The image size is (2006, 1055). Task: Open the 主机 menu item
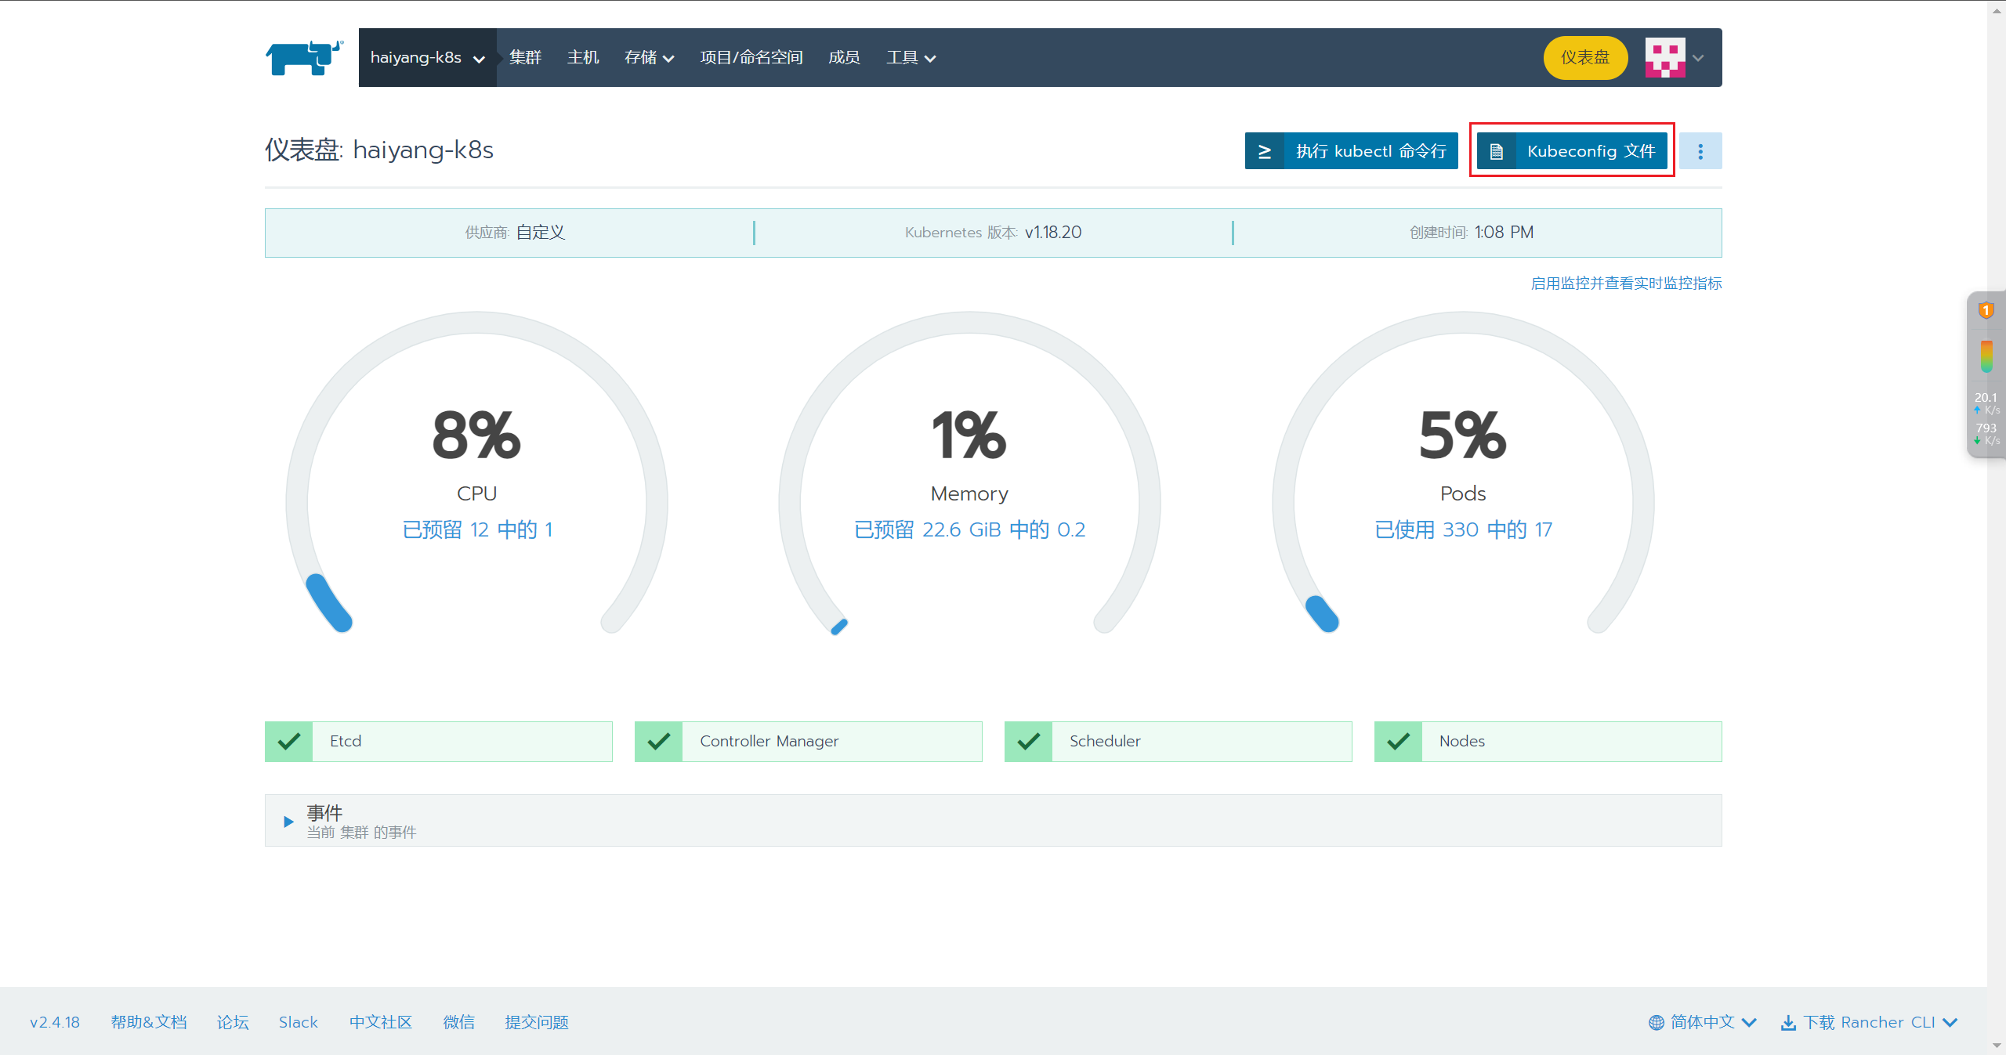coord(583,58)
